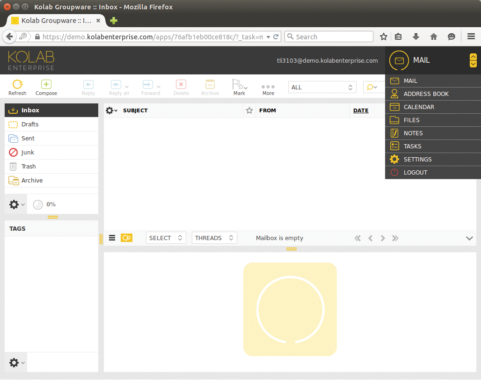Expand the THREADS dropdown
Viewport: 481px width, 380px height.
point(214,238)
